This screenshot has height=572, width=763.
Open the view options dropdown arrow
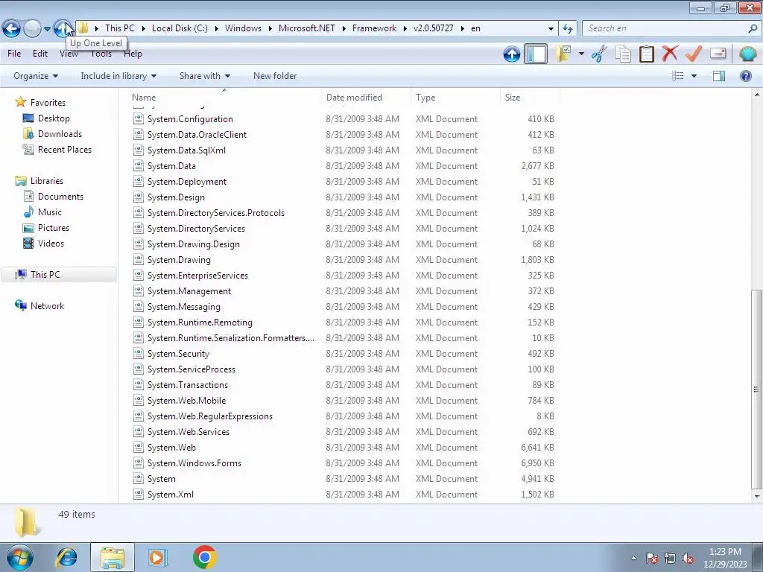(694, 76)
